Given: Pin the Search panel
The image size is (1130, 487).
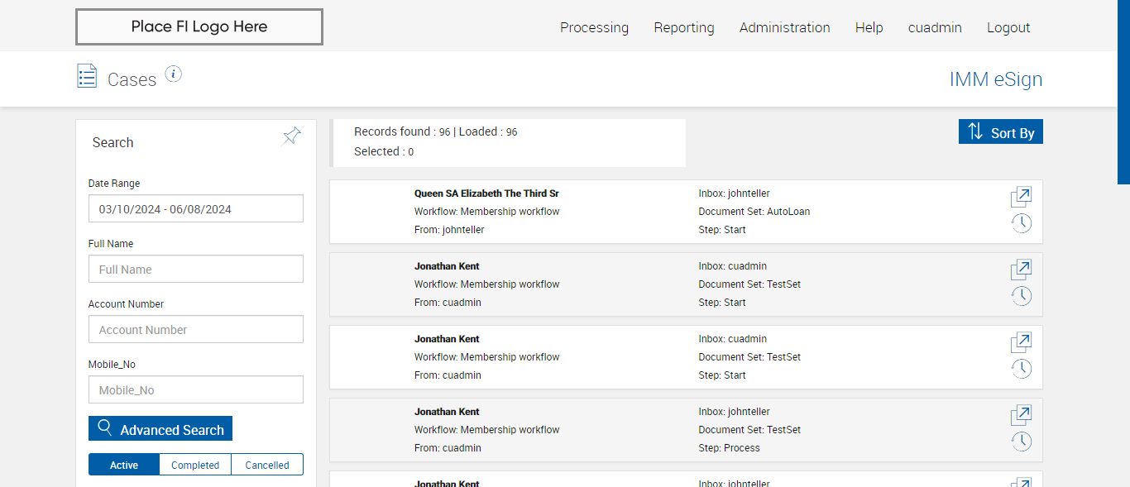Looking at the screenshot, I should point(292,136).
